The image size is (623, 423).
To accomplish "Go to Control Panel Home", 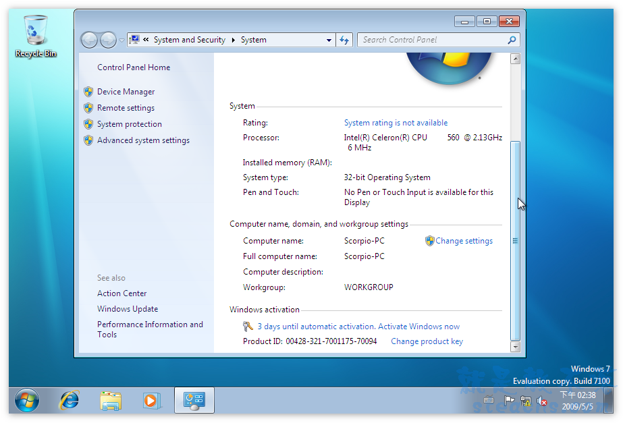I will point(134,67).
